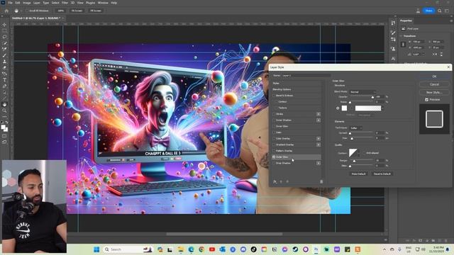Click the Range slider handle
The width and height of the screenshot is (454, 255).
354,161
